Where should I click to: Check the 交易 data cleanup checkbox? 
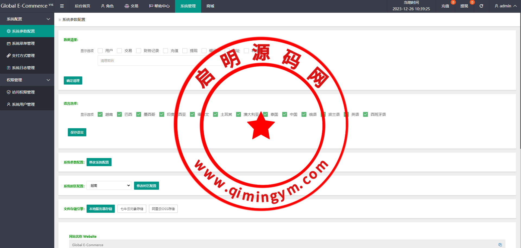(x=119, y=51)
